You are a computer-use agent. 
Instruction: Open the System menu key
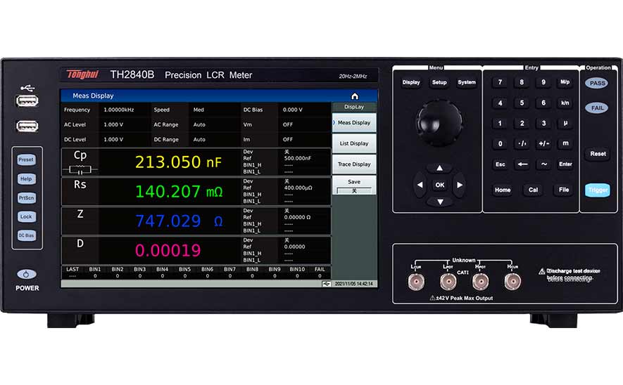point(467,82)
